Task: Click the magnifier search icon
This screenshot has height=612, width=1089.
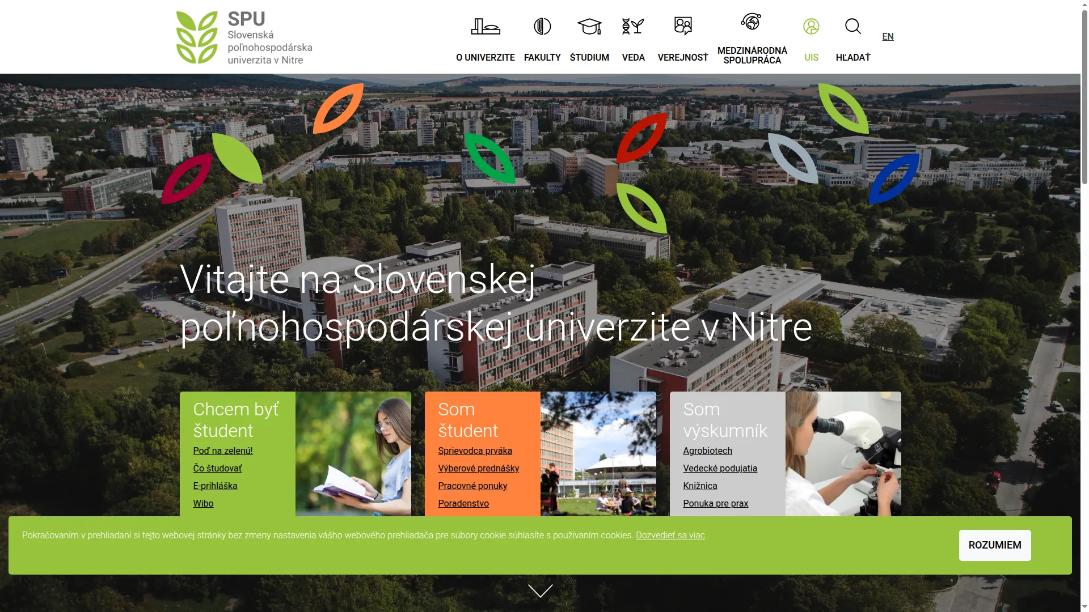Action: point(853,26)
